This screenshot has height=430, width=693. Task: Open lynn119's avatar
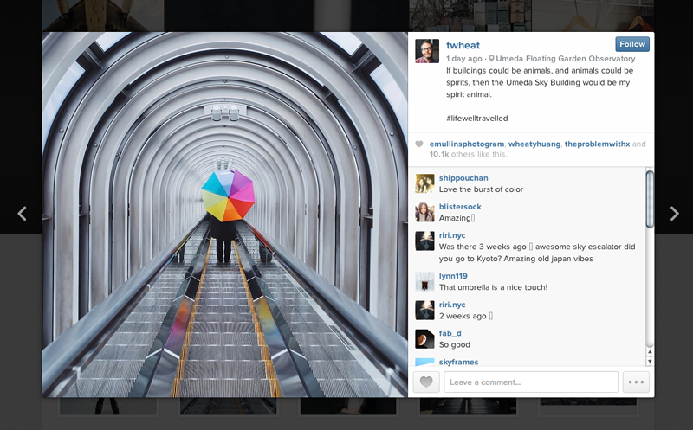pyautogui.click(x=424, y=281)
